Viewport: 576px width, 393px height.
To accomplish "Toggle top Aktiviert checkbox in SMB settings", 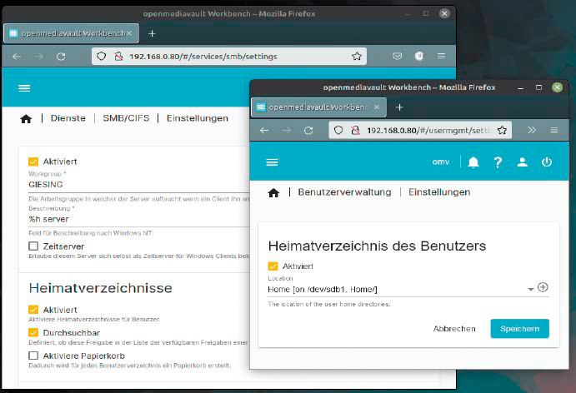I will tap(33, 162).
